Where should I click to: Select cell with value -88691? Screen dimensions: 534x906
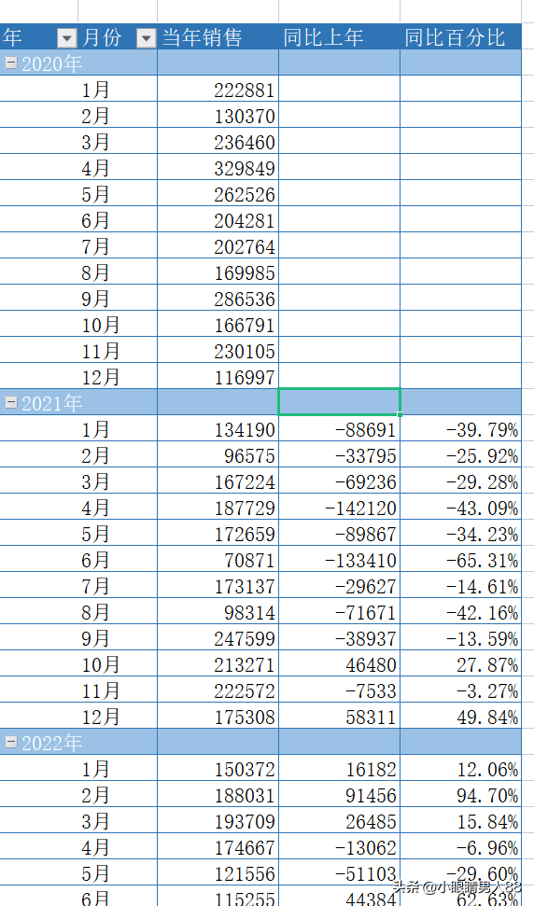339,429
